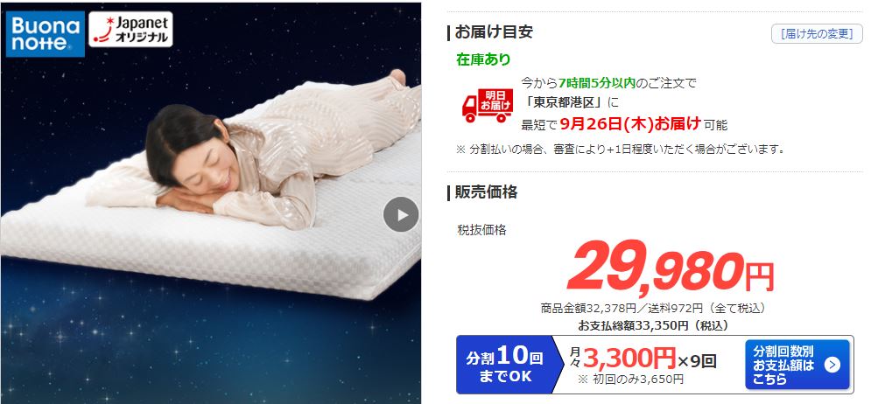Play the product video on the mattress image
The image size is (878, 404).
401,214
